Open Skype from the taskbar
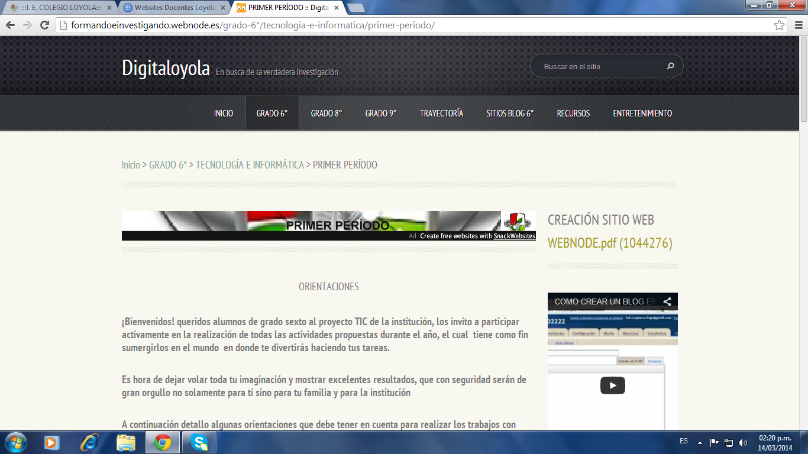This screenshot has width=808, height=454. [199, 442]
